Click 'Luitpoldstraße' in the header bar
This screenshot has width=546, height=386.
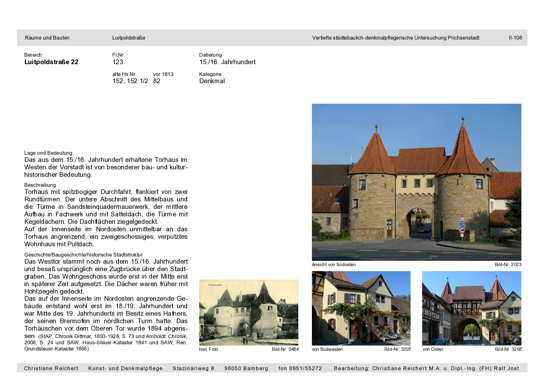click(x=129, y=38)
